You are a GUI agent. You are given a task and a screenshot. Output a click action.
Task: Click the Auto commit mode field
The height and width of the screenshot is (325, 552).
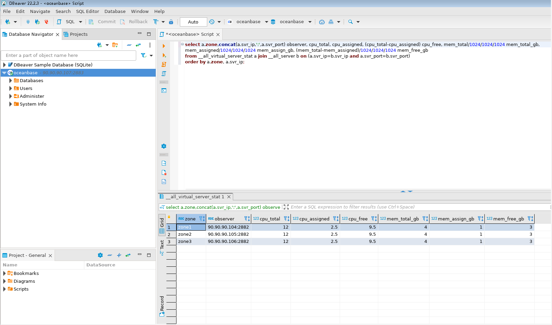[x=193, y=22]
